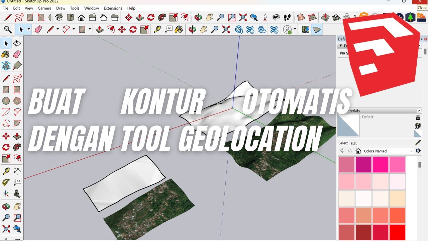Open Extension Manager
Image resolution: width=428 pixels, height=241 pixels.
click(274, 29)
